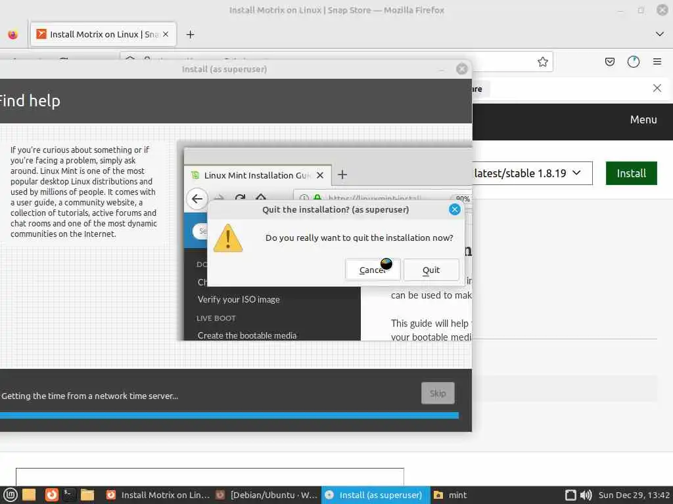
Task: Click the installer's blue progress bar
Action: [229, 415]
